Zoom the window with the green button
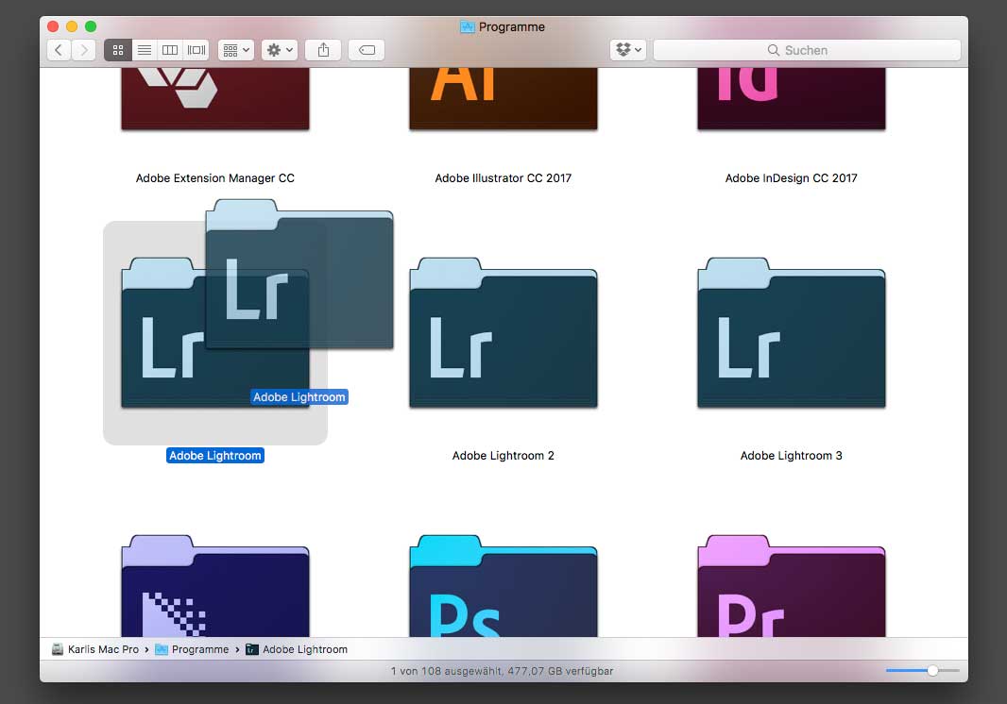The height and width of the screenshot is (704, 1007). 91,26
